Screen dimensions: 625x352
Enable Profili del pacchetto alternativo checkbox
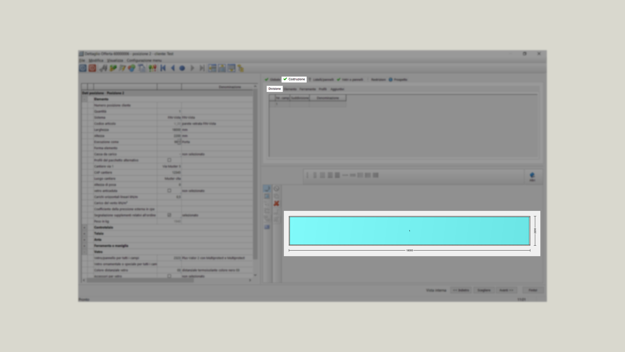tap(169, 160)
